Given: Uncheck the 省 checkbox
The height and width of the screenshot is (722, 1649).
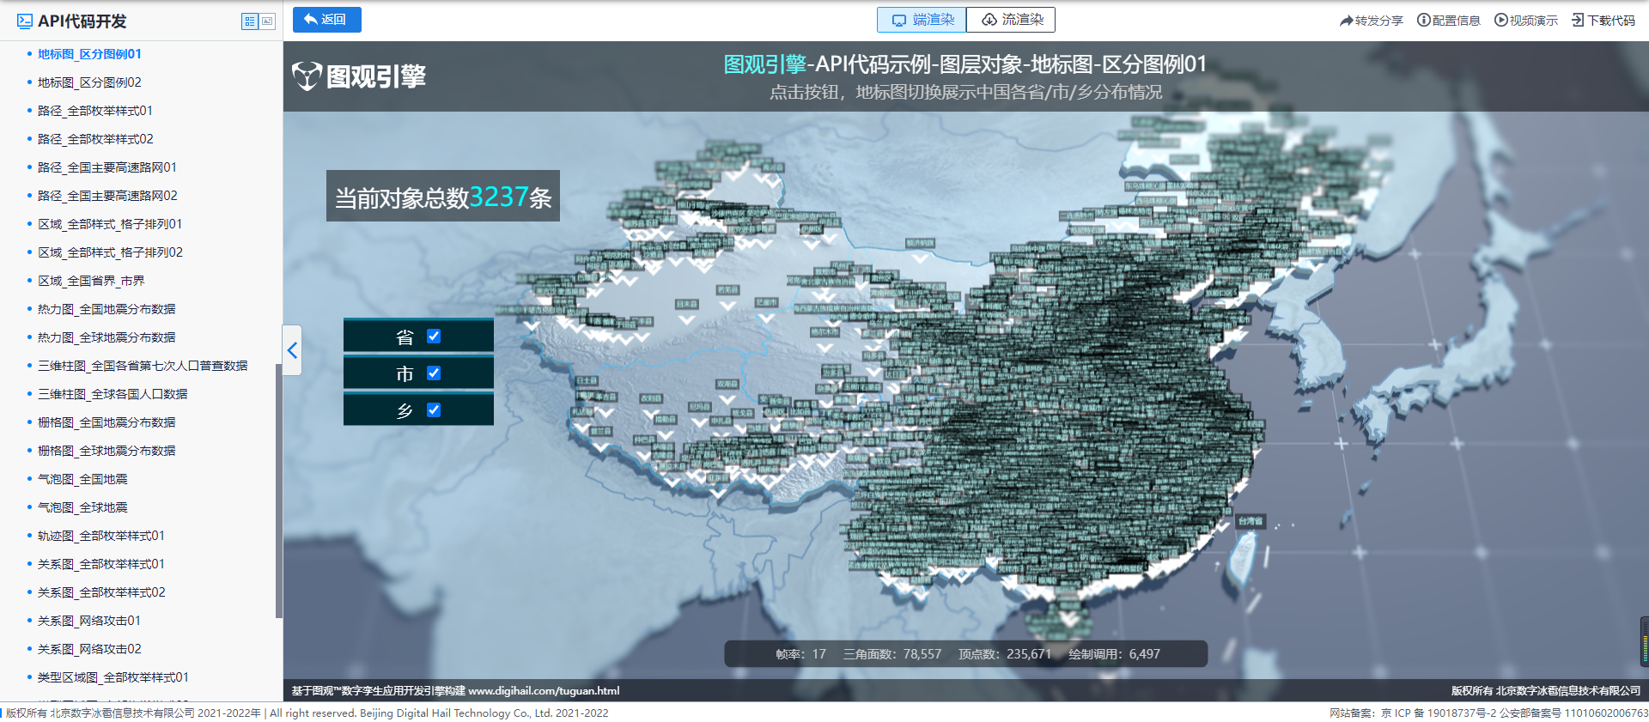Looking at the screenshot, I should point(434,337).
